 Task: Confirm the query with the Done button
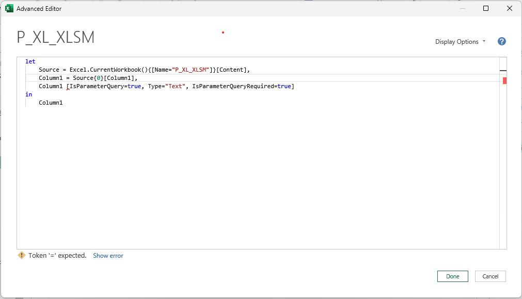pyautogui.click(x=452, y=276)
